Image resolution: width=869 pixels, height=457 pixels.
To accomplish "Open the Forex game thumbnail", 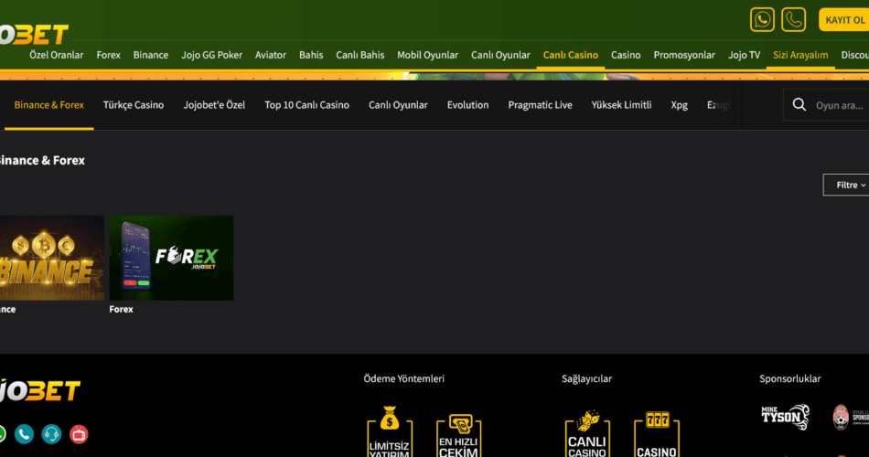I will click(171, 258).
